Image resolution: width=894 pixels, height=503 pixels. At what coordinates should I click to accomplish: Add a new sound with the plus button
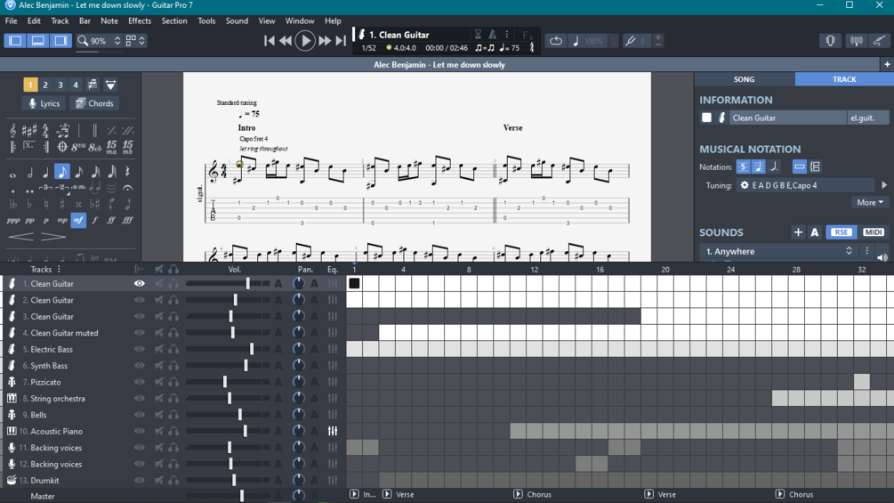click(x=798, y=232)
